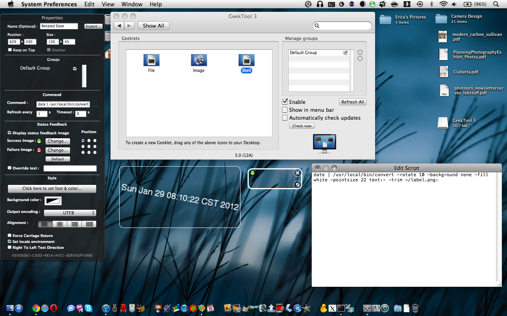Click Change... for Failure Image
This screenshot has width=507, height=316.
(58, 150)
